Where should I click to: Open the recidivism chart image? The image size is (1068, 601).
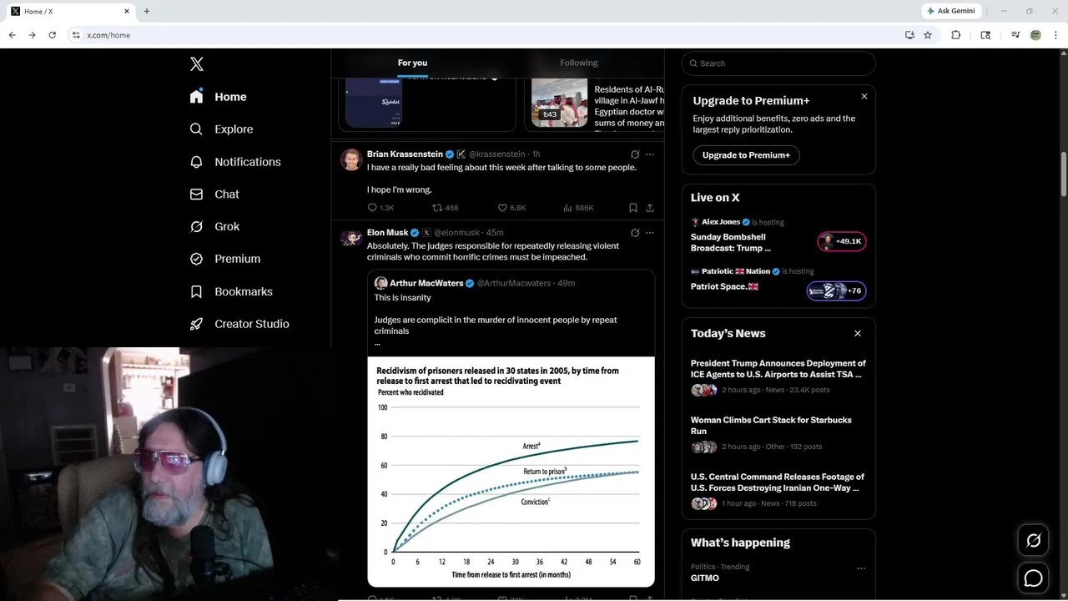tap(511, 472)
